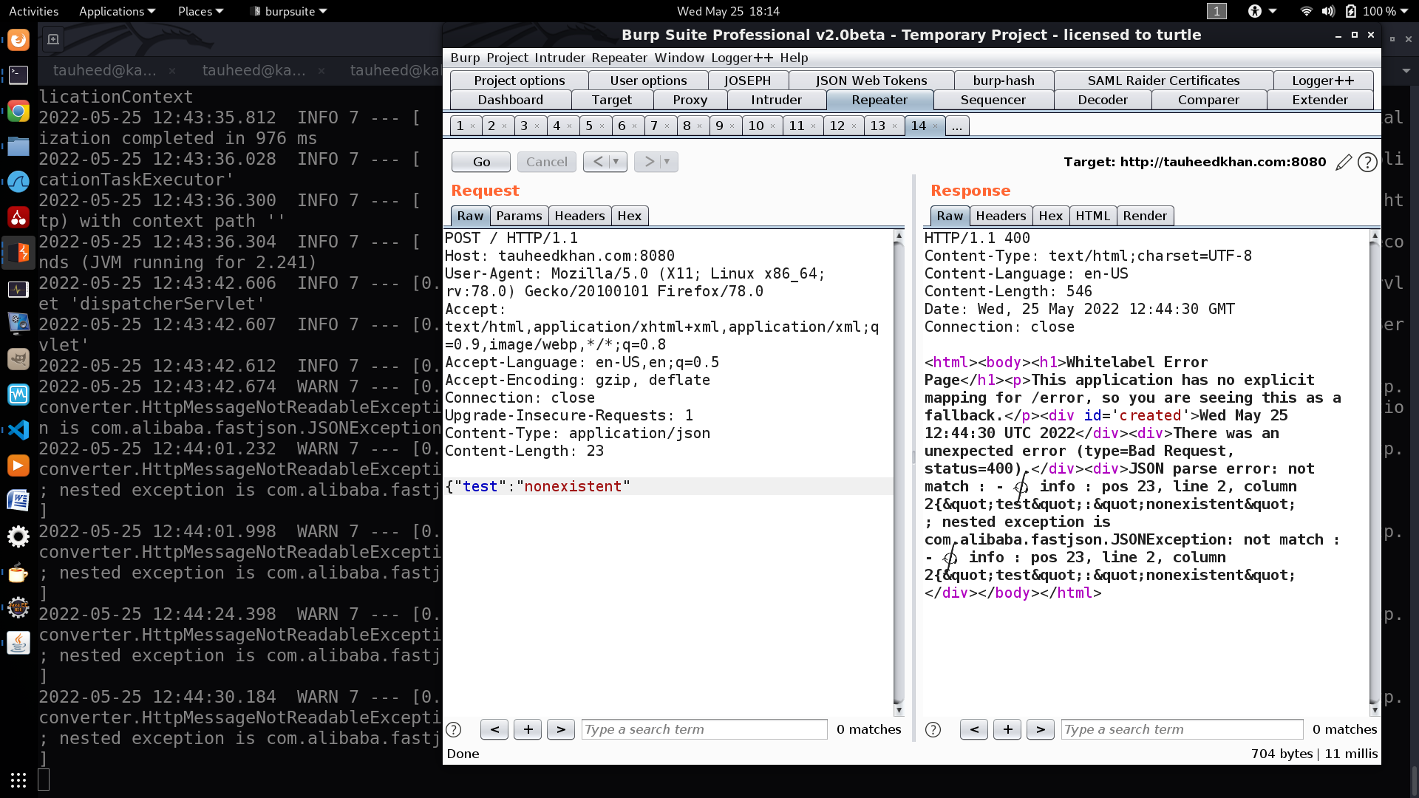Open history back dropdown arrow
Screen dimensions: 1419x798
pyautogui.click(x=616, y=162)
